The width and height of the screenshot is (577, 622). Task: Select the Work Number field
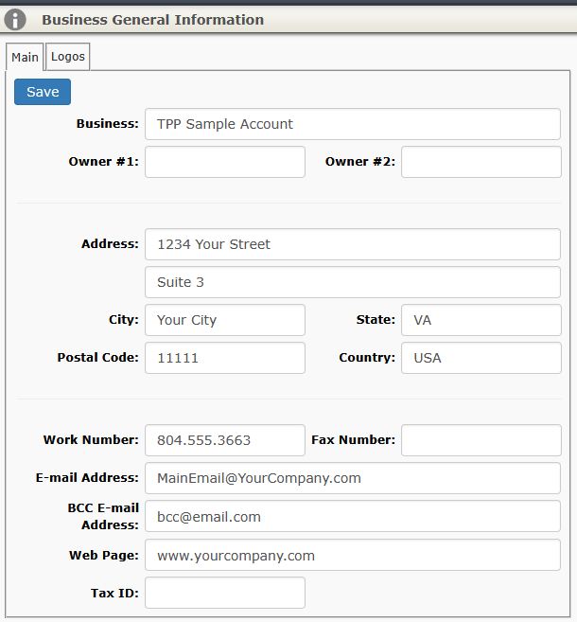[x=225, y=440]
